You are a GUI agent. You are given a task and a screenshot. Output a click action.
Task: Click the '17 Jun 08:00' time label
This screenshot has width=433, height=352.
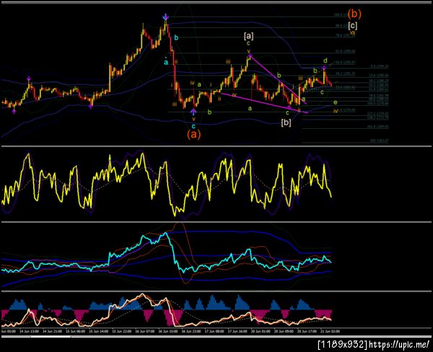(x=214, y=331)
